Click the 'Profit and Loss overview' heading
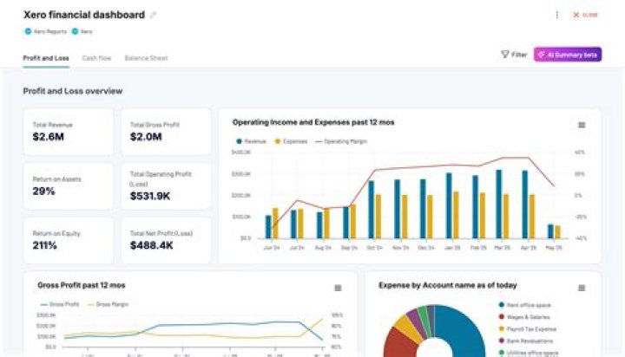 coord(73,91)
